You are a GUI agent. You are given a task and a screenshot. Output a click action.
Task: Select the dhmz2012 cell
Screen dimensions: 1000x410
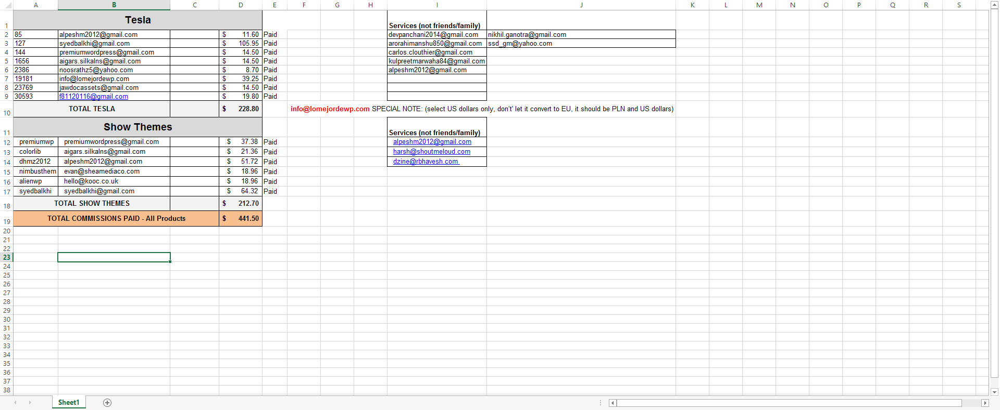coord(35,162)
